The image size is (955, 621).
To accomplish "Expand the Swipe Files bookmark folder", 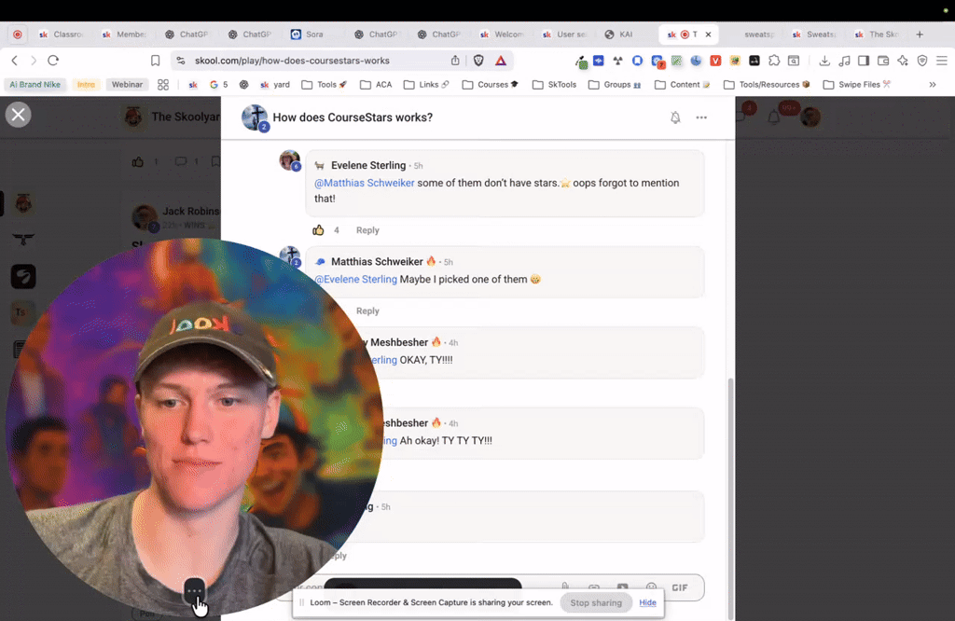I will pyautogui.click(x=857, y=85).
